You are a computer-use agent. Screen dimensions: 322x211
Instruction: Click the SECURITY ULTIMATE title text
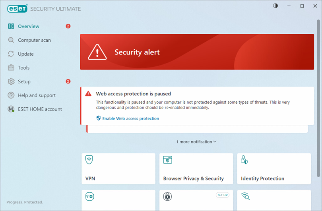(55, 9)
